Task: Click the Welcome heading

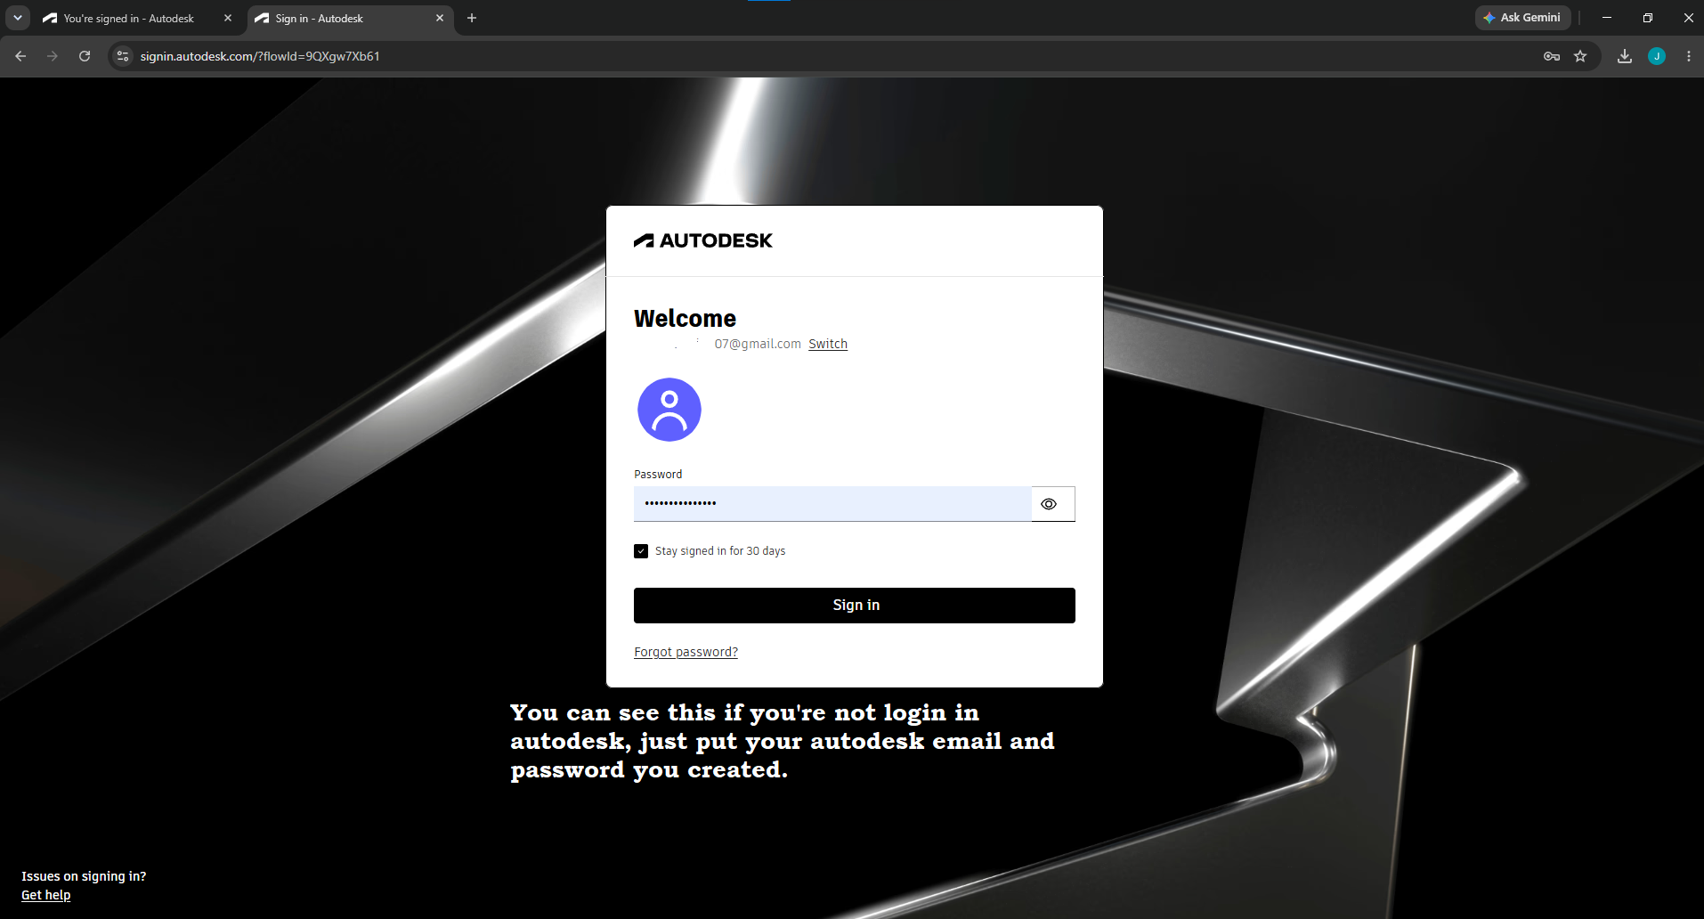Action: 685,319
